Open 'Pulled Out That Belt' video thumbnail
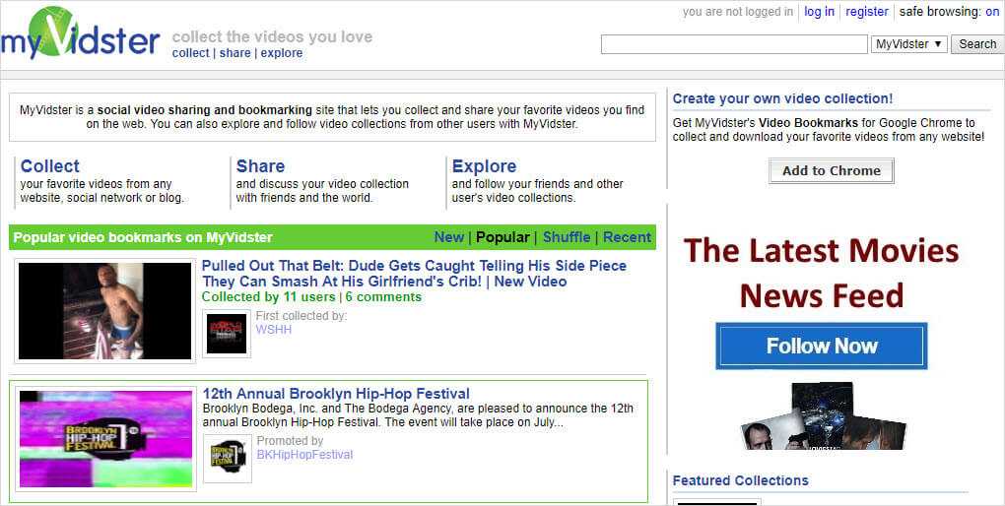 [x=105, y=311]
